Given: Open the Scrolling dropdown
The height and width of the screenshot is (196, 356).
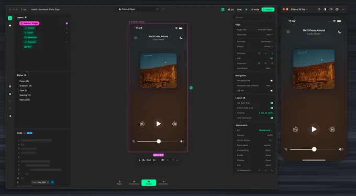Looking at the screenshot, I should 267,41.
